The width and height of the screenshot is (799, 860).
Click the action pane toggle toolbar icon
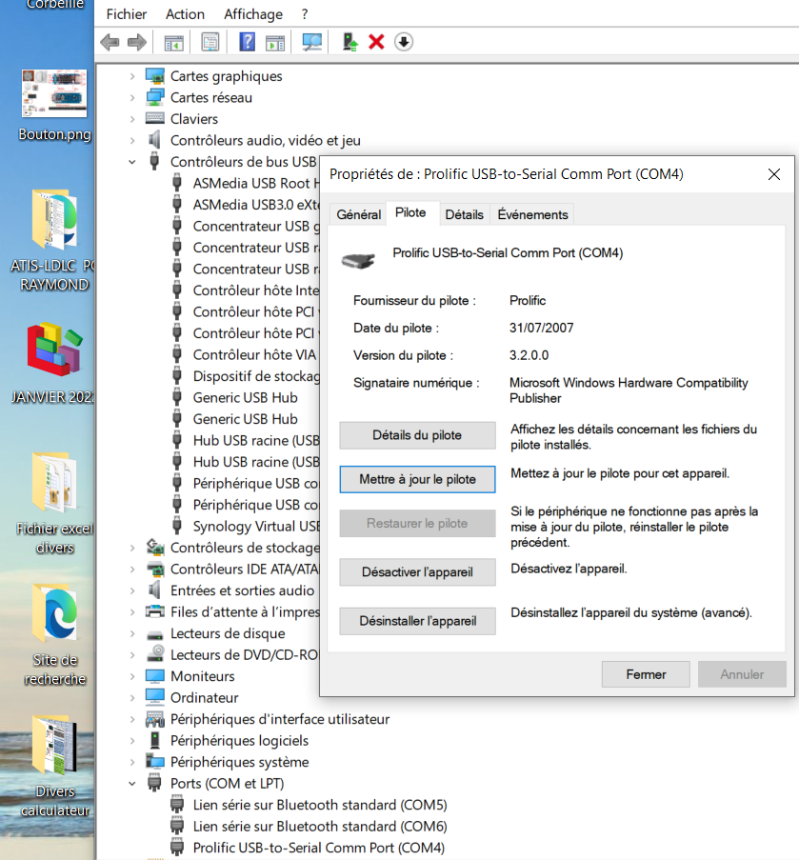tap(275, 42)
